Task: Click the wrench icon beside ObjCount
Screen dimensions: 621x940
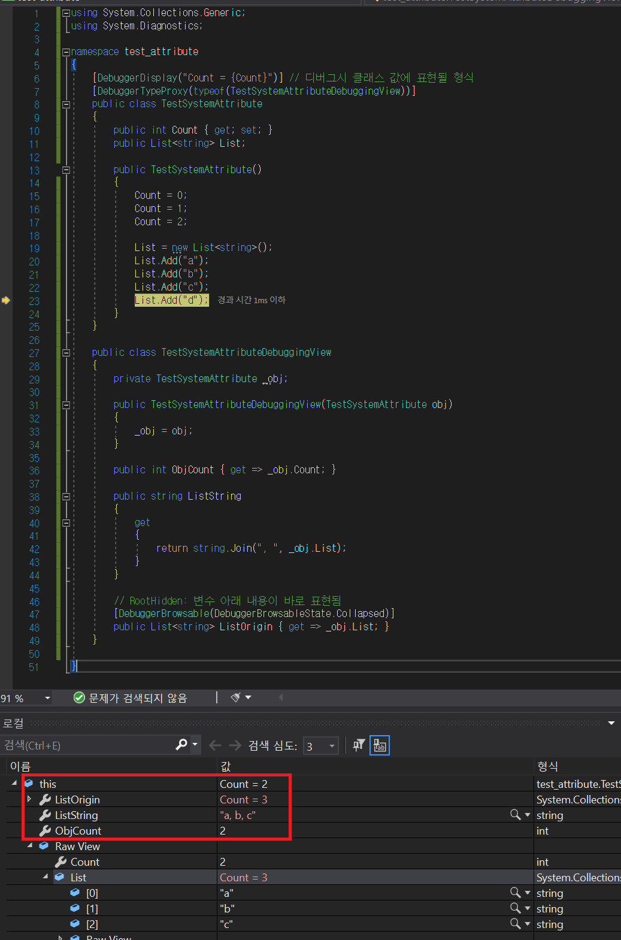Action: 45,830
